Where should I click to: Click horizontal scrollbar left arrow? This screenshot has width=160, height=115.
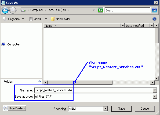pos(46,82)
